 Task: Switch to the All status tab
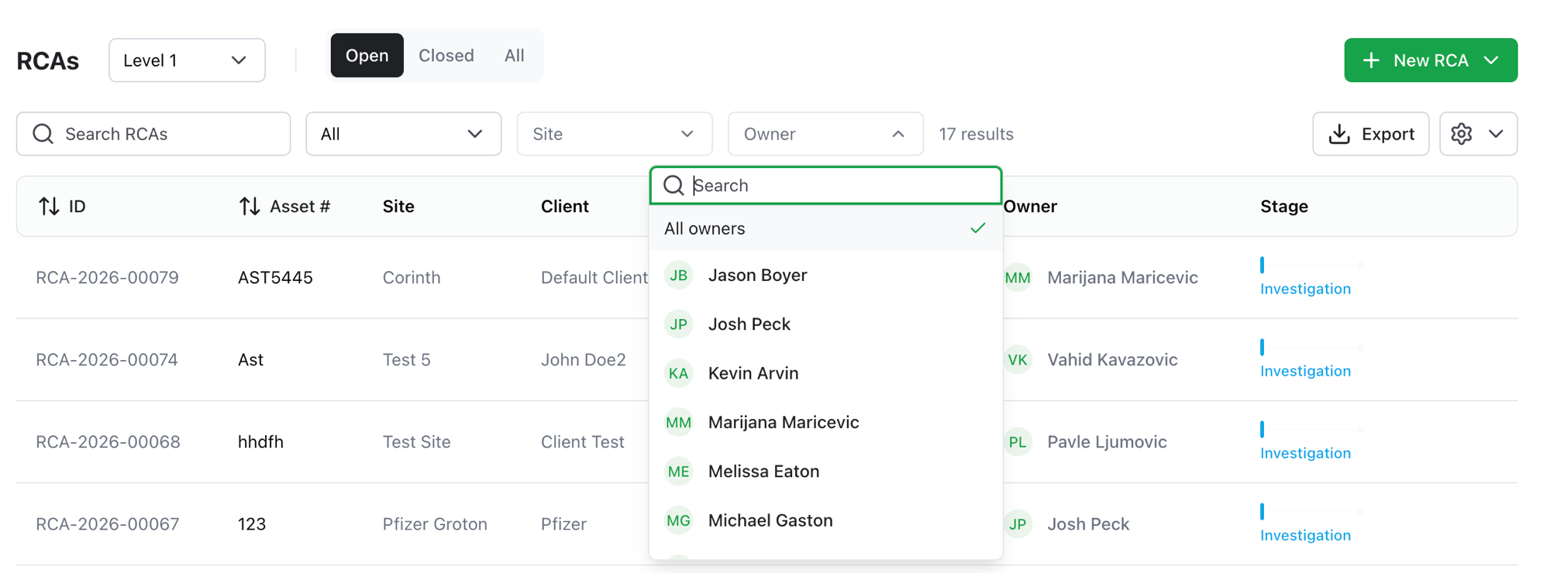pyautogui.click(x=515, y=55)
